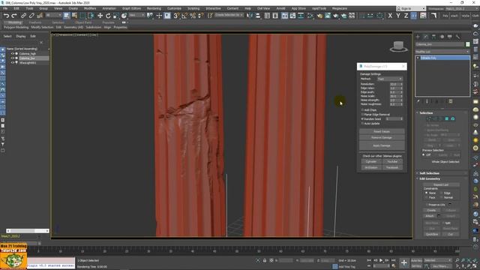Click the Undo arrow icon
The image size is (480, 270).
pyautogui.click(x=6, y=16)
